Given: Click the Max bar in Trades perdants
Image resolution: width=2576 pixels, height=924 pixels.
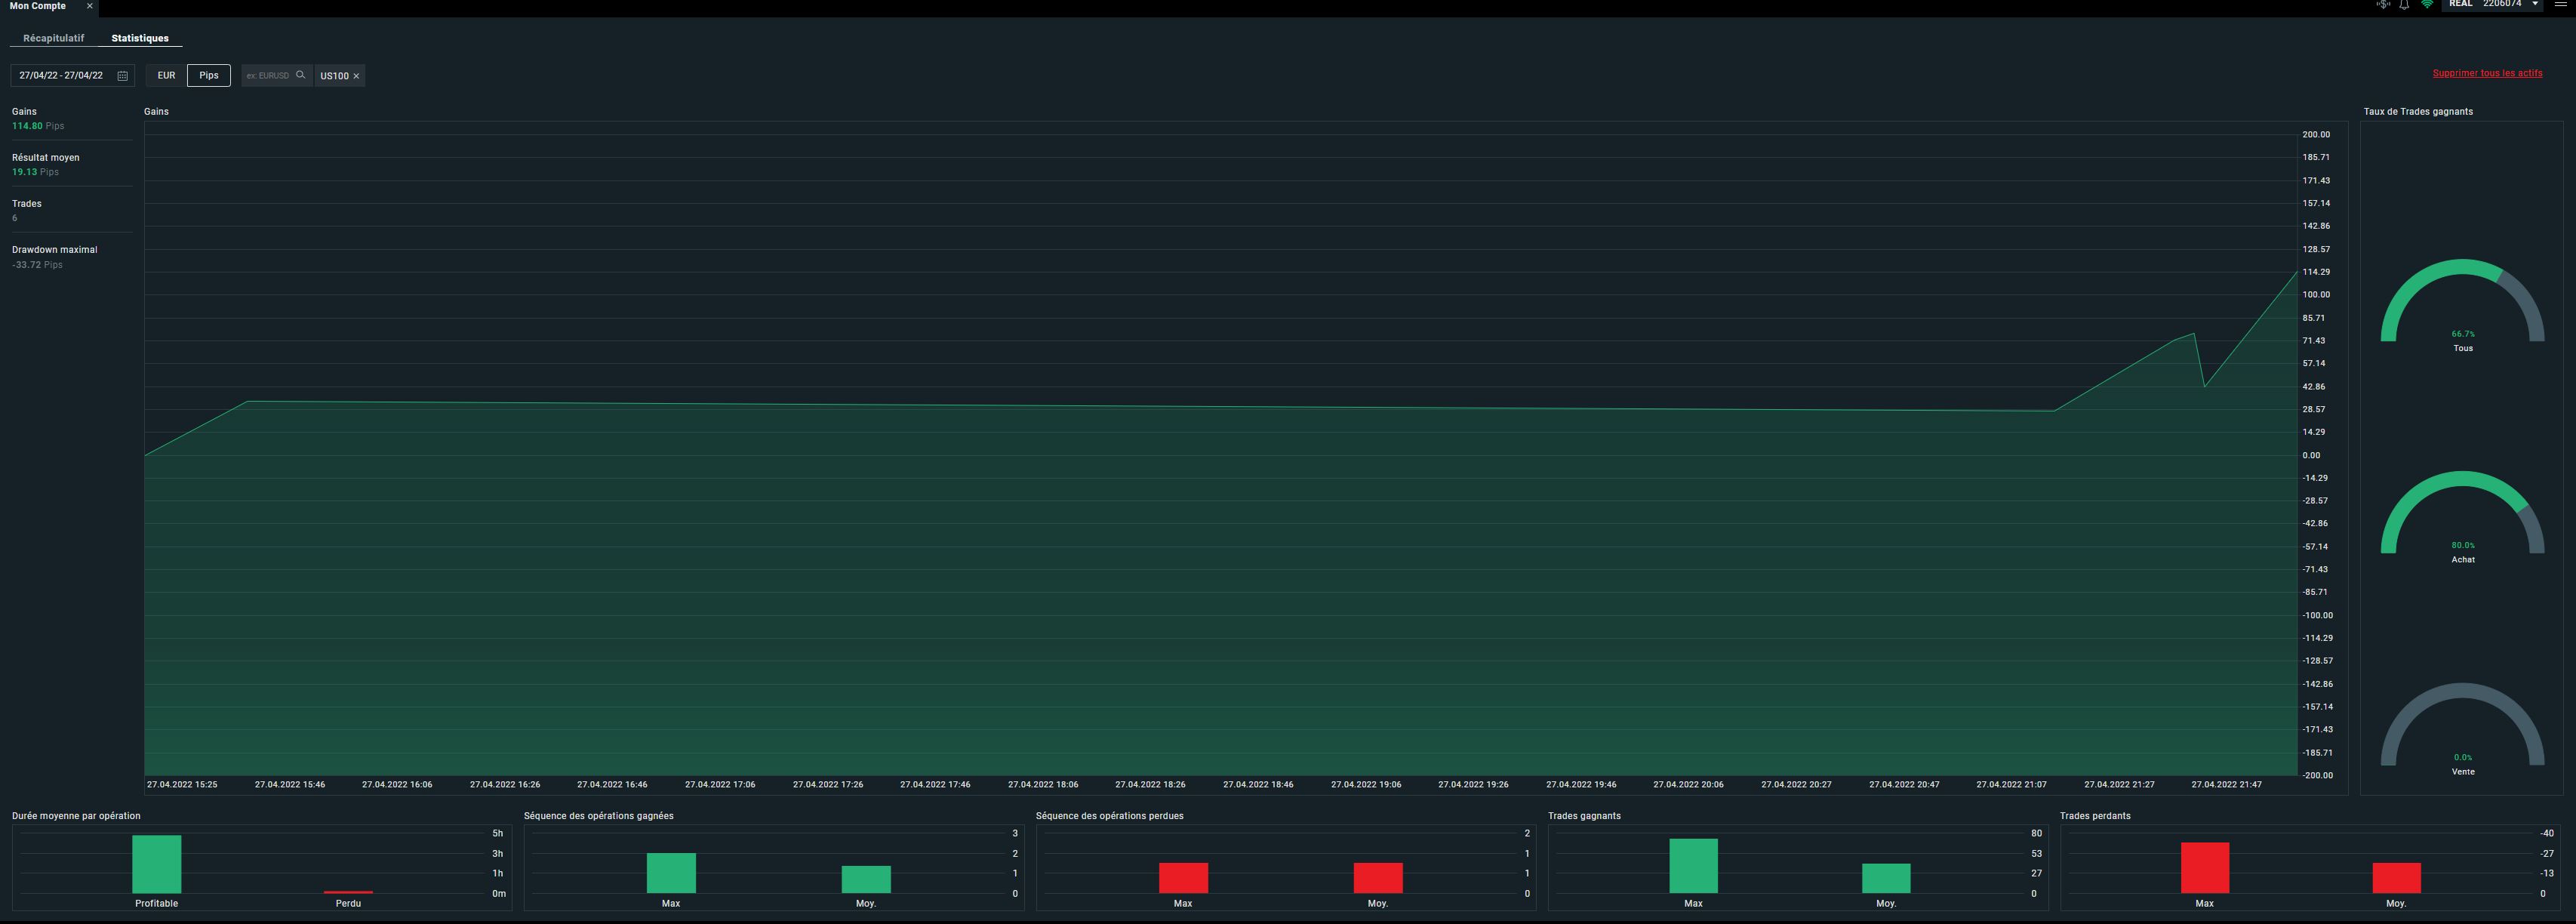Looking at the screenshot, I should pyautogui.click(x=2204, y=867).
